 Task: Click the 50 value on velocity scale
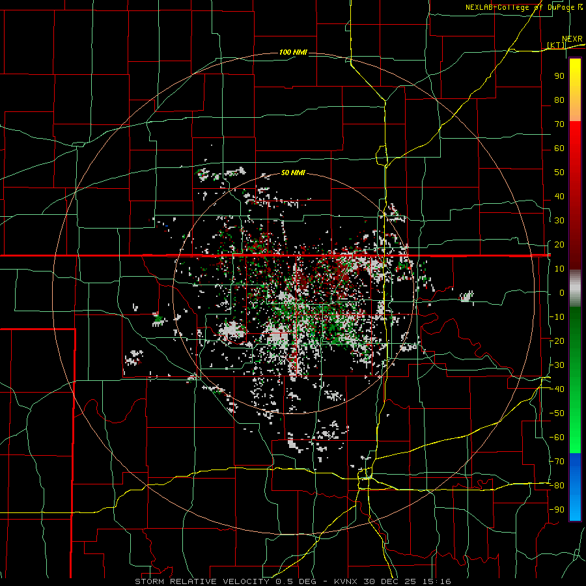pyautogui.click(x=559, y=173)
